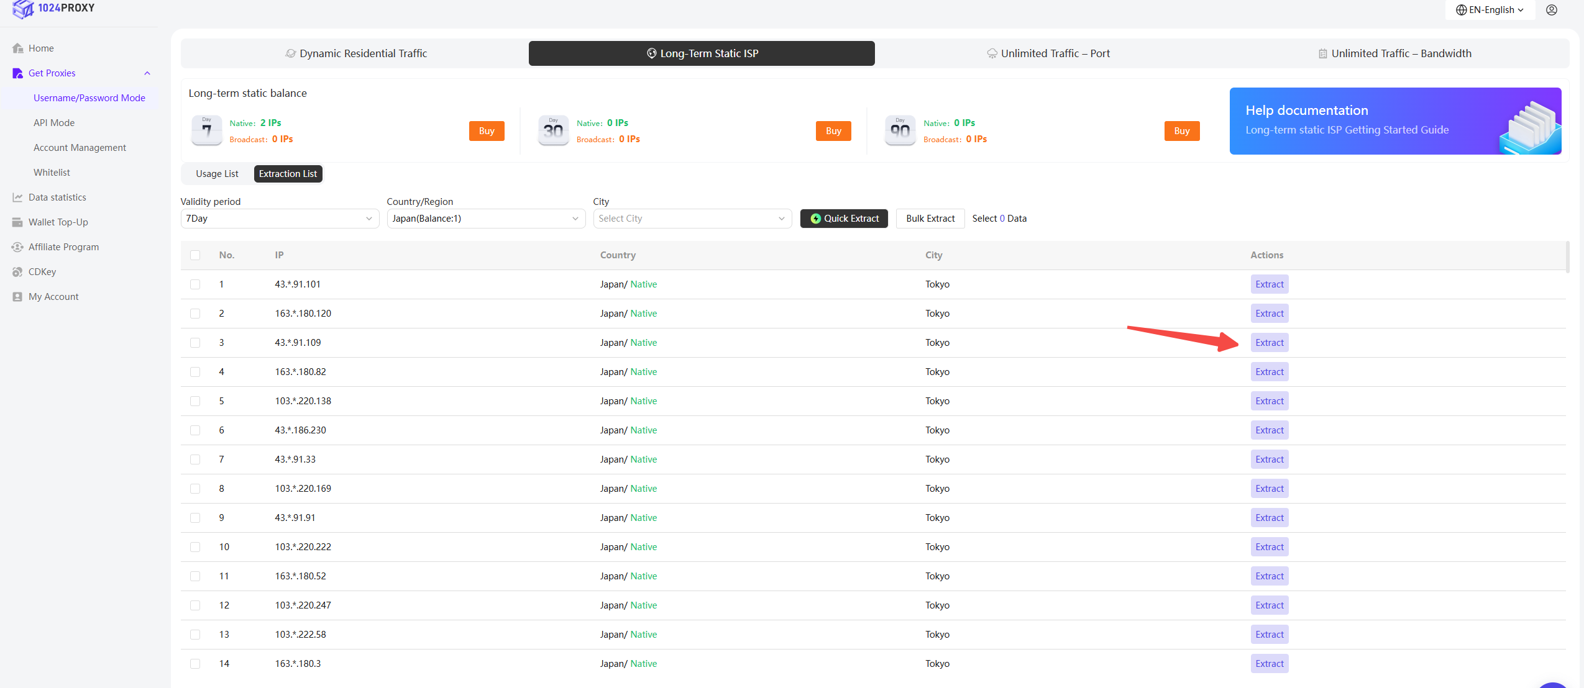
Task: Click the Home icon in sidebar
Action: coord(17,48)
